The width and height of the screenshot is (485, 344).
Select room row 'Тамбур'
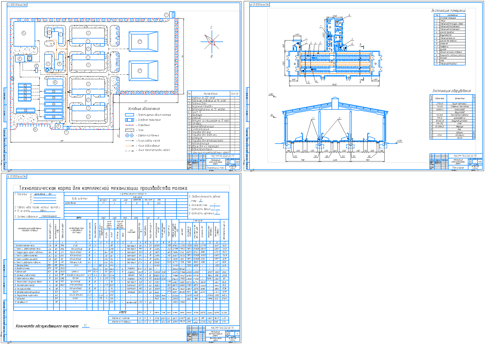point(450,21)
